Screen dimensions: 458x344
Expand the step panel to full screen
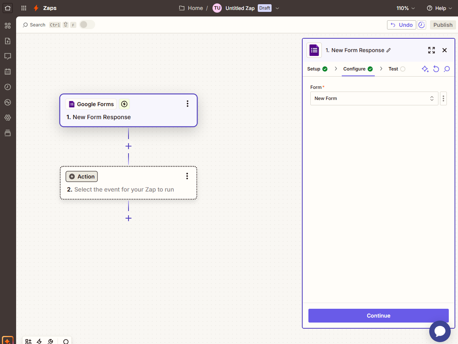tap(432, 50)
